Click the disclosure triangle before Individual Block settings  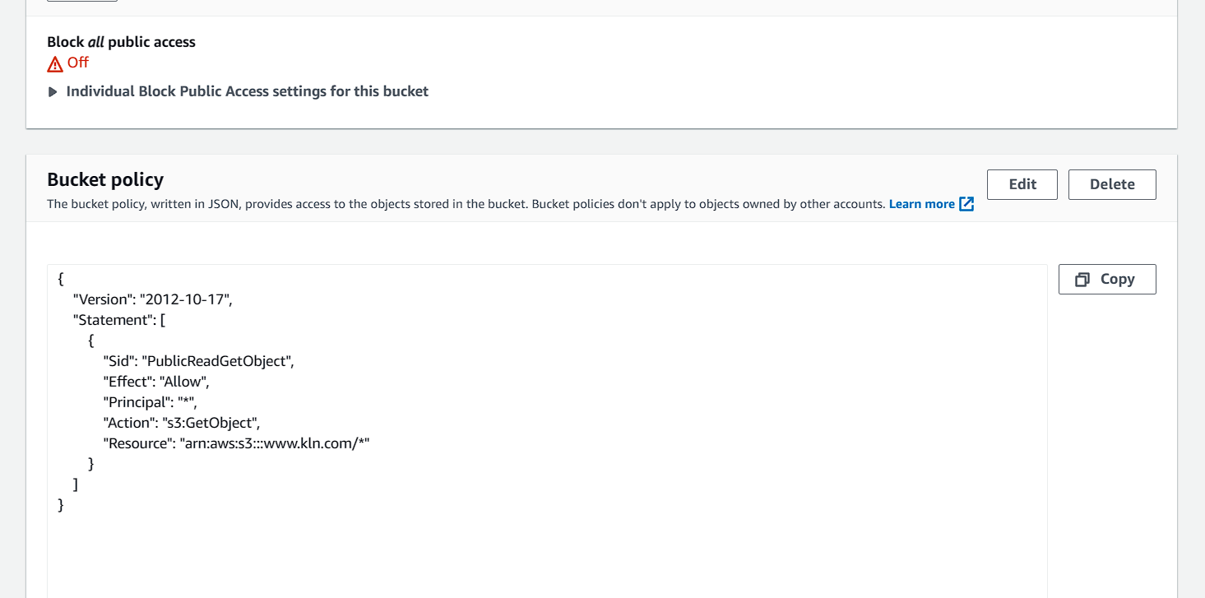pyautogui.click(x=53, y=91)
